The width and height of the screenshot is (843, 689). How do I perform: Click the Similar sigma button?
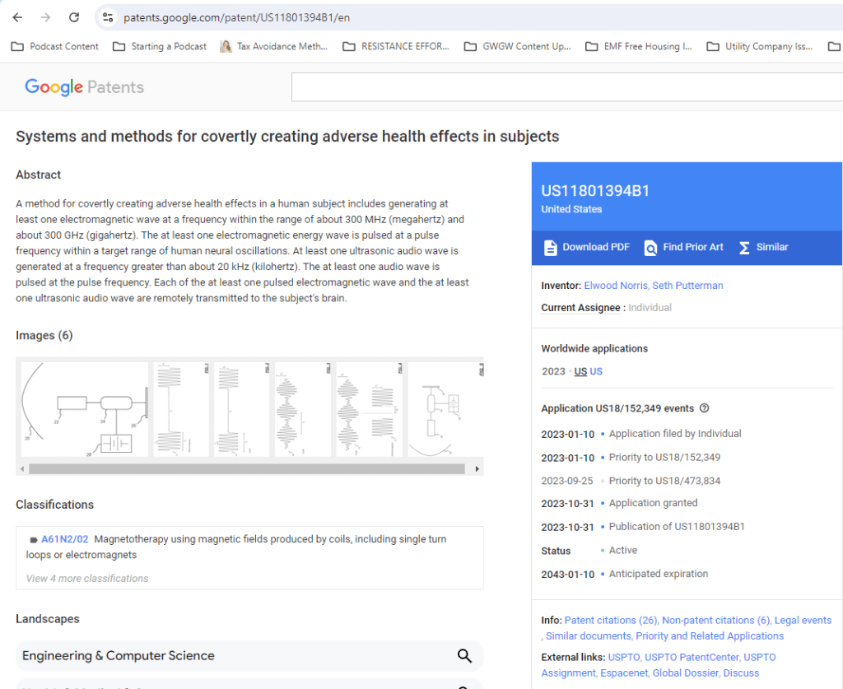(762, 247)
